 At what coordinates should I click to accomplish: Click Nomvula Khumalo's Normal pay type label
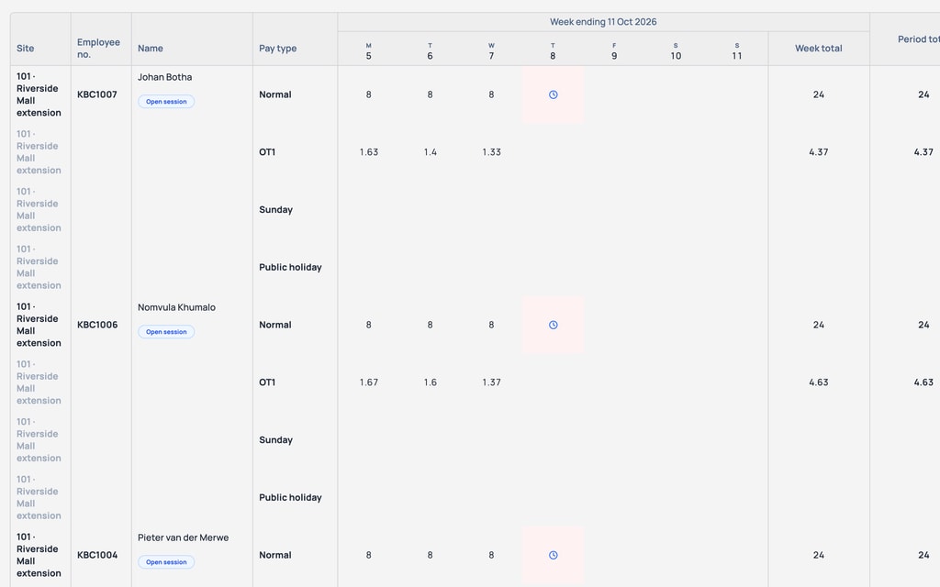(275, 325)
